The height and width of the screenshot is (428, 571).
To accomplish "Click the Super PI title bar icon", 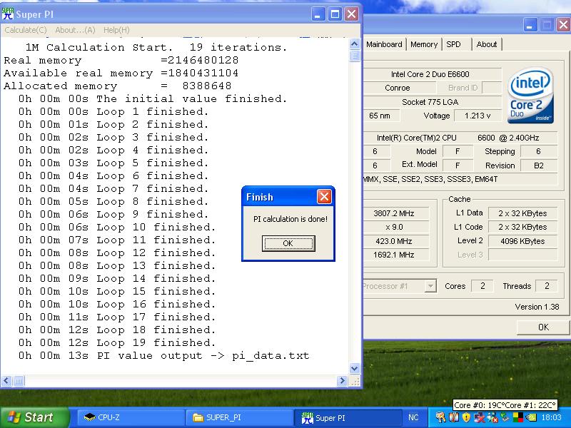I will tap(8, 14).
